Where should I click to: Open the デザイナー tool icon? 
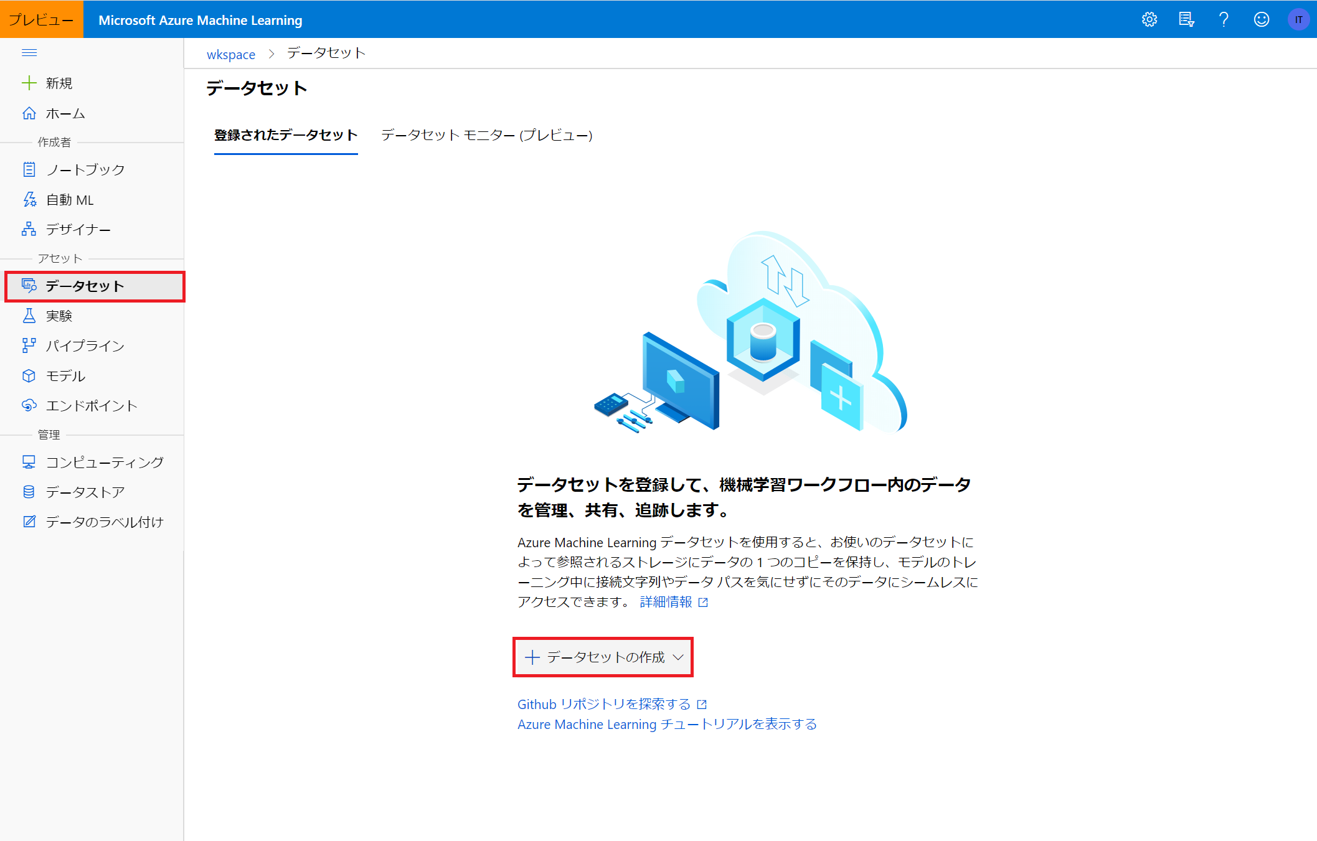click(x=29, y=229)
